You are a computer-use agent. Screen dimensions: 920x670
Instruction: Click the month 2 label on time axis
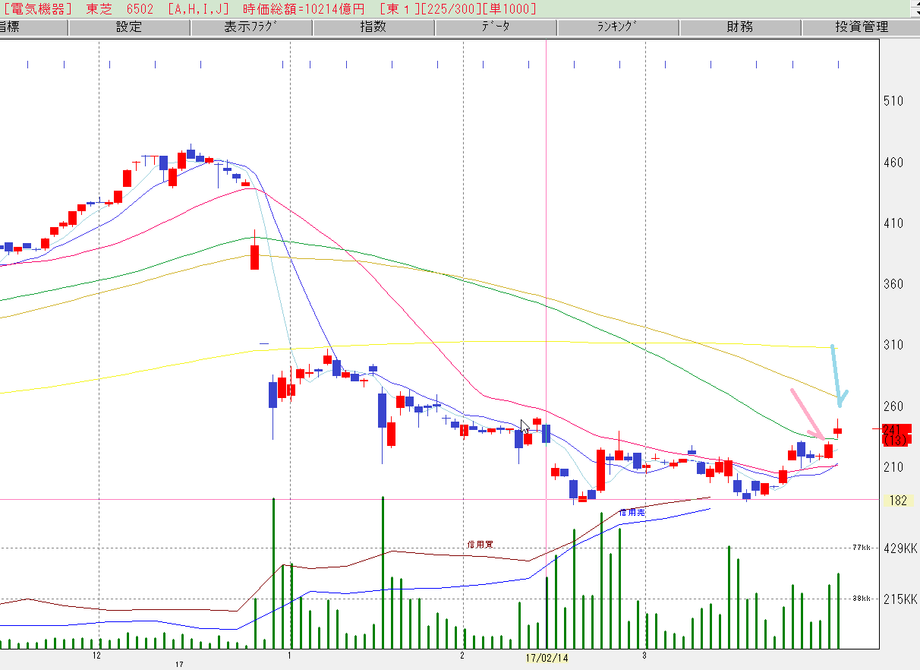tap(462, 655)
